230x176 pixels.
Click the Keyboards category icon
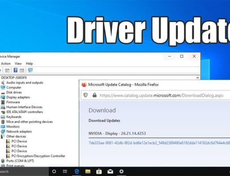(3, 117)
